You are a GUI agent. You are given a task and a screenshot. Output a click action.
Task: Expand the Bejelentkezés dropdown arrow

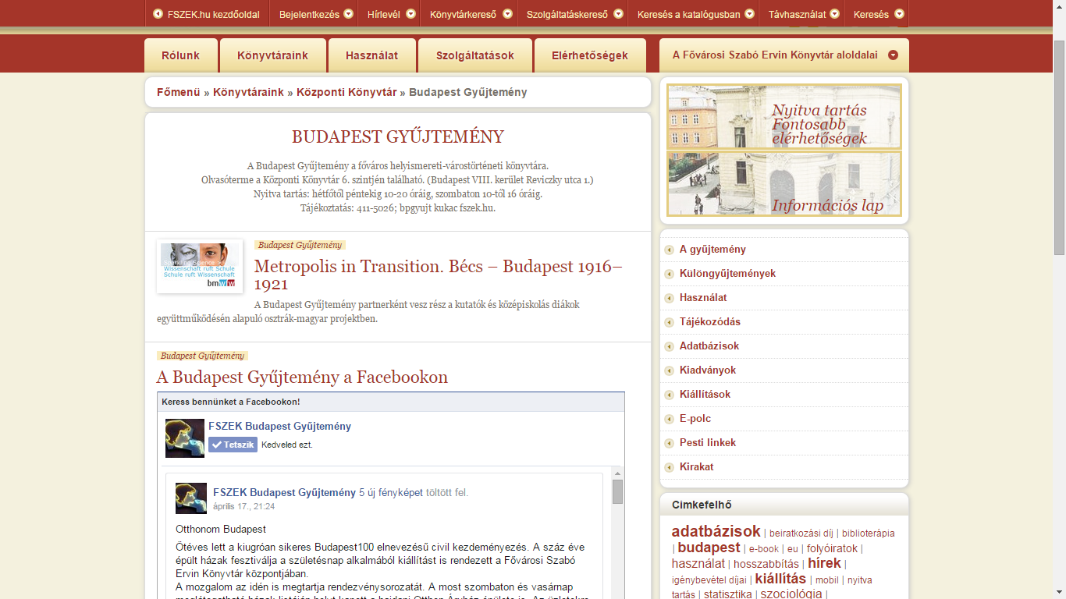pyautogui.click(x=348, y=14)
